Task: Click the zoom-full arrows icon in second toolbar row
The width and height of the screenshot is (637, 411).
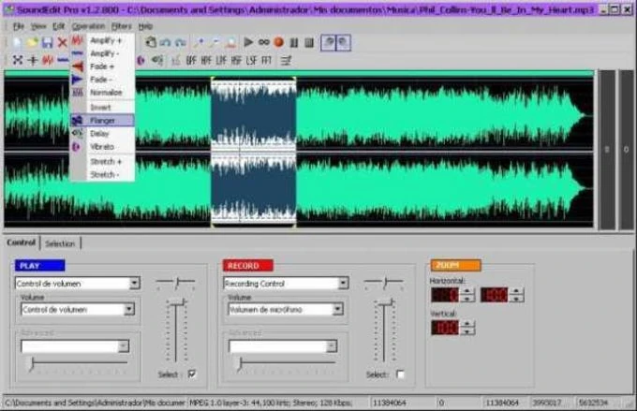Action: click(x=18, y=60)
